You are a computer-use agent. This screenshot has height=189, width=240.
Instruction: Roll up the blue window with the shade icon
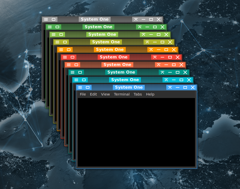click(170, 87)
